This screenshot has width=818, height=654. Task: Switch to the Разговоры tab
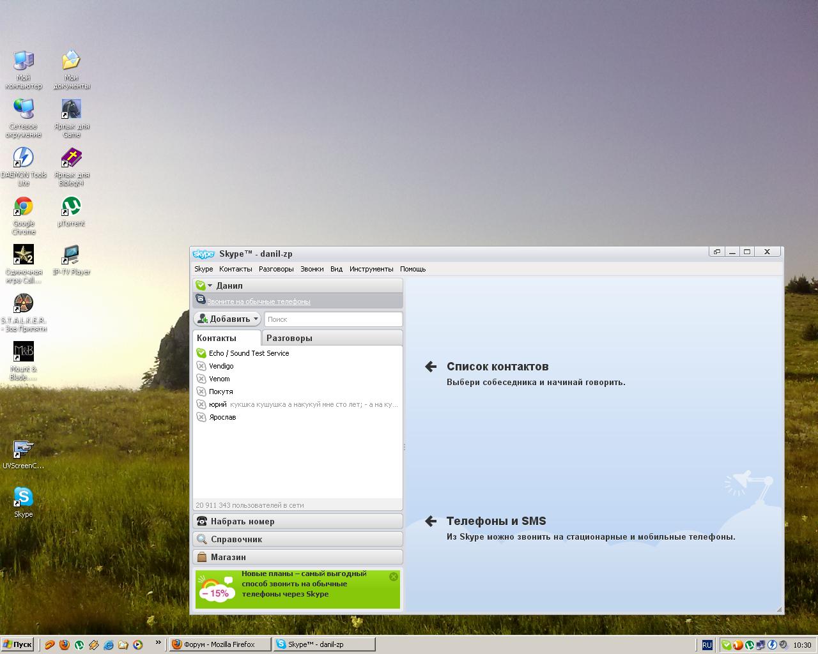point(332,338)
